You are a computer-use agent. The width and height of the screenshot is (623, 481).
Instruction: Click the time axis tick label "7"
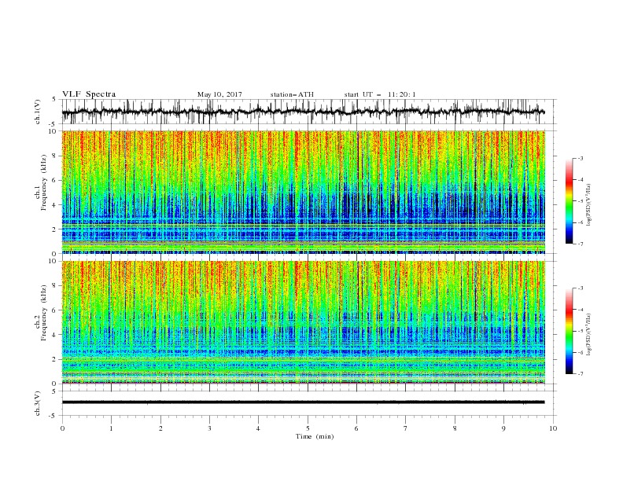(406, 428)
